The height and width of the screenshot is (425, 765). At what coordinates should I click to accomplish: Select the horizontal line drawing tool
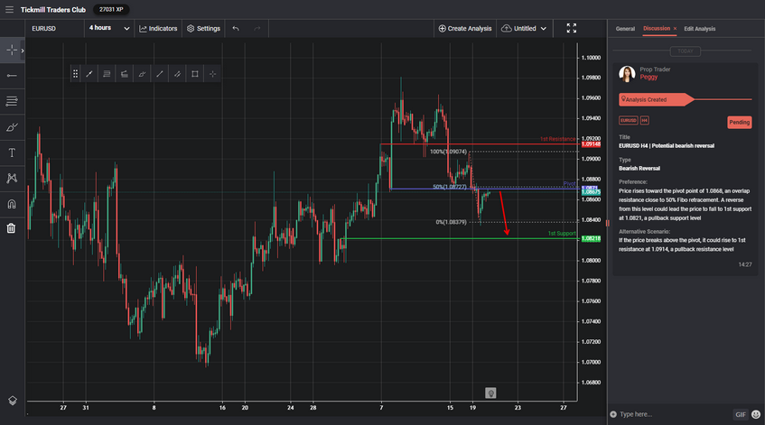click(x=12, y=76)
